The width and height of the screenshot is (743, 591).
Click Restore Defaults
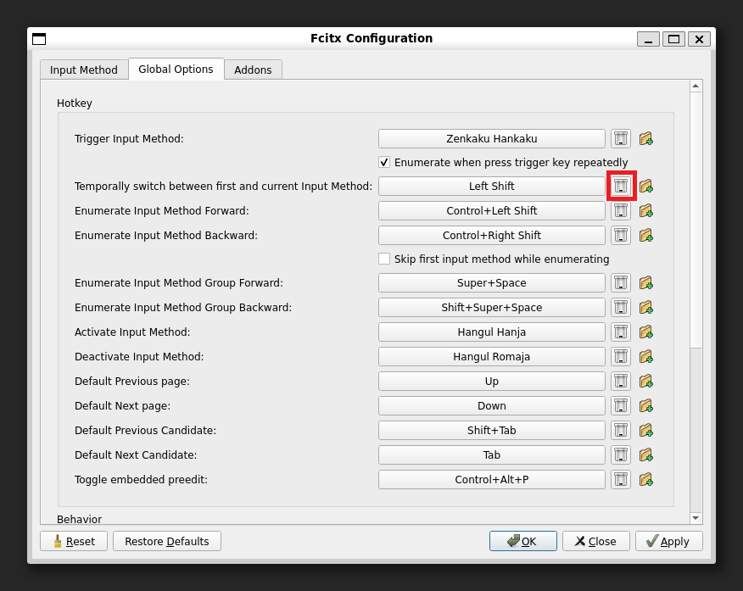coord(167,541)
